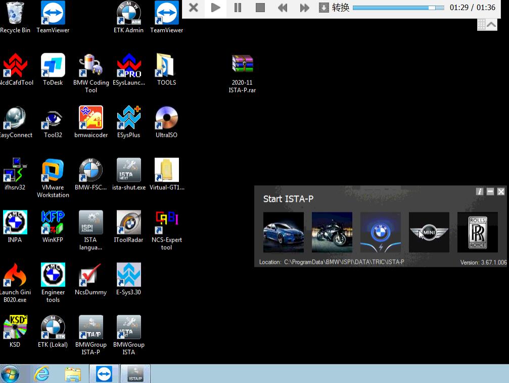Open E-Sys3.30 shortcut
Viewport: 509px width, 383px height.
pos(129,280)
